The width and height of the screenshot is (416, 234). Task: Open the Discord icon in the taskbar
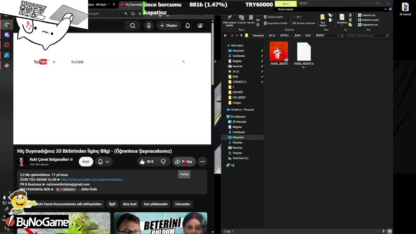7,35
